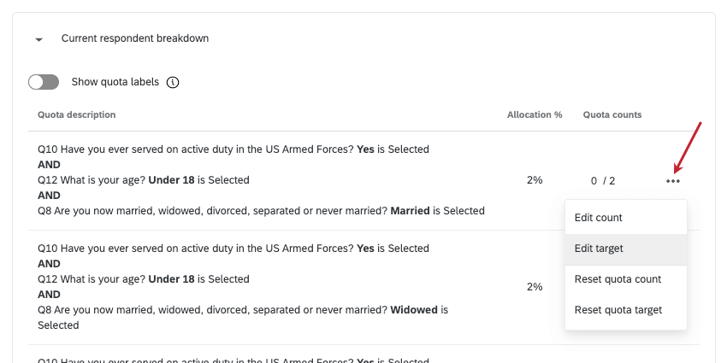Toggle the Show quota labels switch

pos(44,82)
